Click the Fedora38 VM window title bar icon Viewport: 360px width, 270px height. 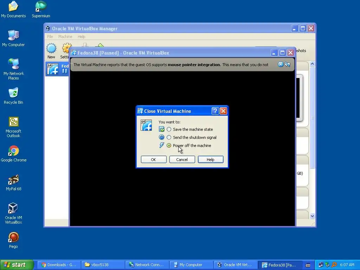pyautogui.click(x=73, y=53)
